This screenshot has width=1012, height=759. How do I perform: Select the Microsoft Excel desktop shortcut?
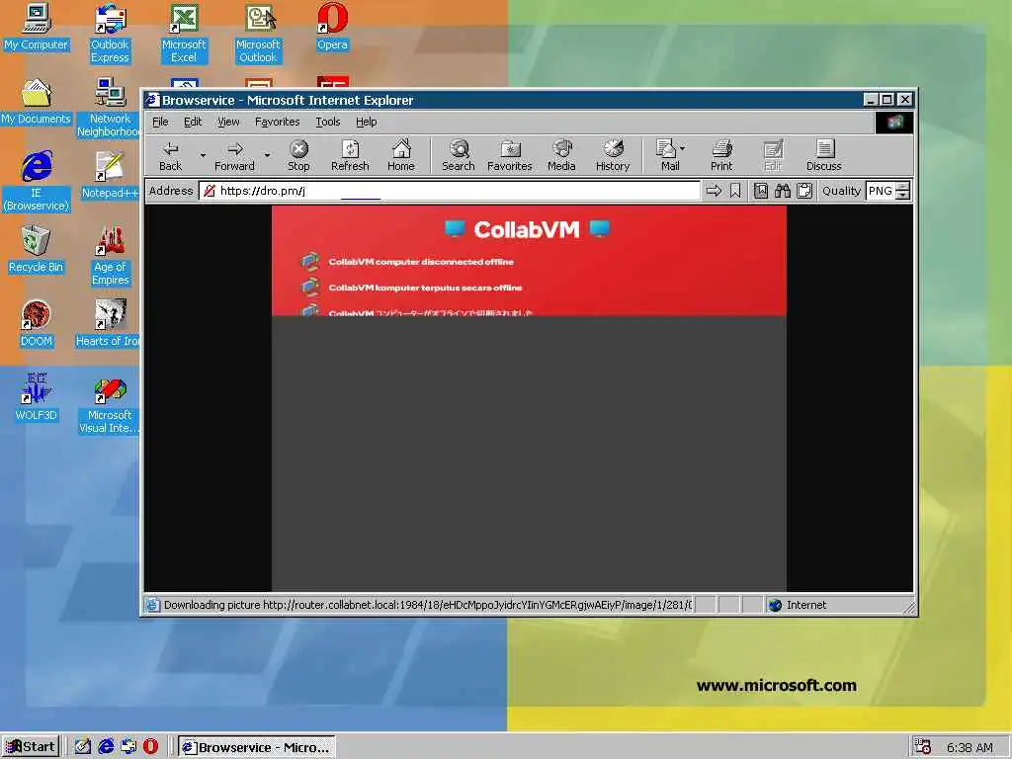[x=184, y=34]
